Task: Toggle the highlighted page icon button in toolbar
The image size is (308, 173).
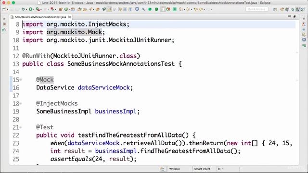Action: [x=163, y=9]
